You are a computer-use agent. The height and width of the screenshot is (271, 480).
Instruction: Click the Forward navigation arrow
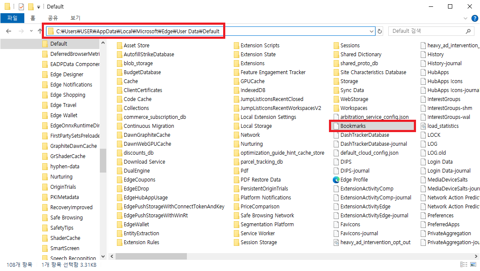coord(21,31)
